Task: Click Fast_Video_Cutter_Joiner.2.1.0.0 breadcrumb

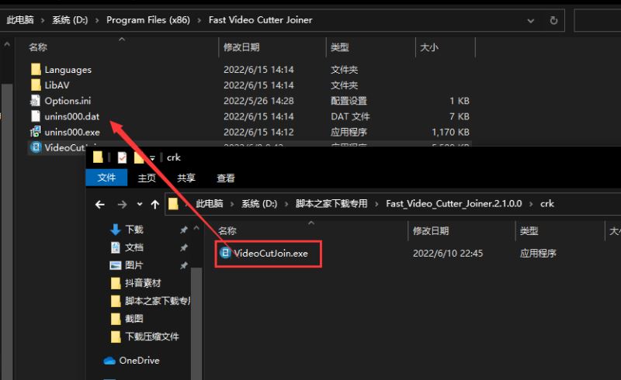Action: (454, 204)
